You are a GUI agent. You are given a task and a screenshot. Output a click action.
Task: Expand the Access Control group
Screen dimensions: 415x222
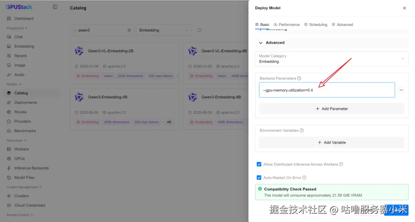coord(20,215)
